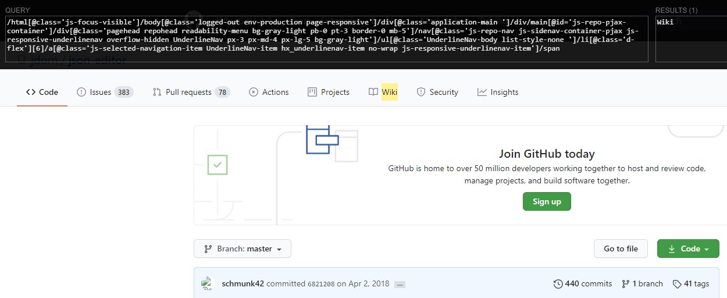
Task: Click schmunk42 avatar thumbnail
Action: click(x=208, y=284)
